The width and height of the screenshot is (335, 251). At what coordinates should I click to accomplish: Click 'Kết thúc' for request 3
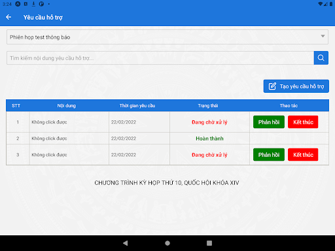point(303,155)
